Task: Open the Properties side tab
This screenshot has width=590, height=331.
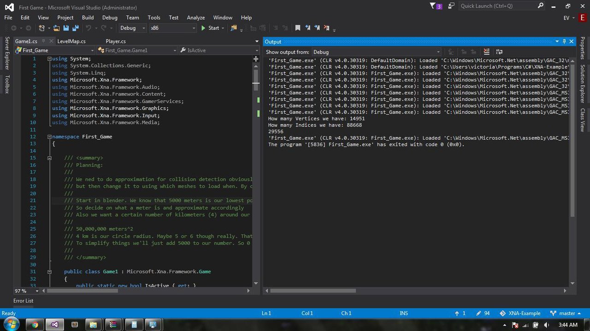Action: pyautogui.click(x=583, y=48)
